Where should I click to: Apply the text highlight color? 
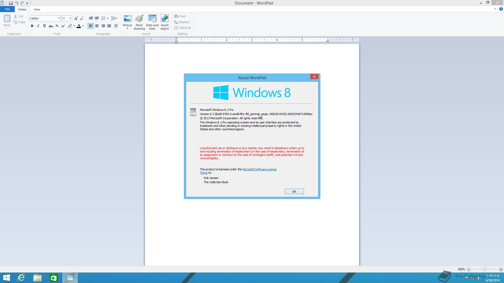(x=70, y=26)
